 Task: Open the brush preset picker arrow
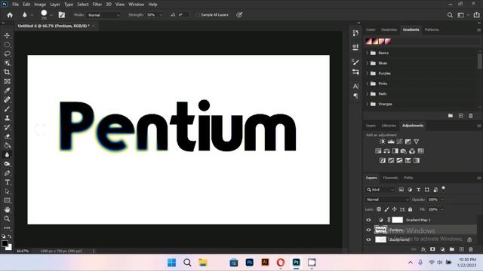coord(51,15)
